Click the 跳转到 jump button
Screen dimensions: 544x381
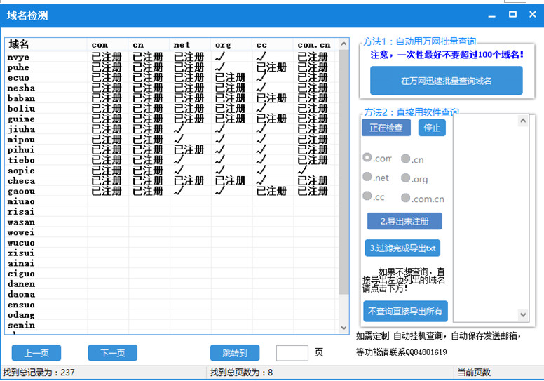coord(235,352)
